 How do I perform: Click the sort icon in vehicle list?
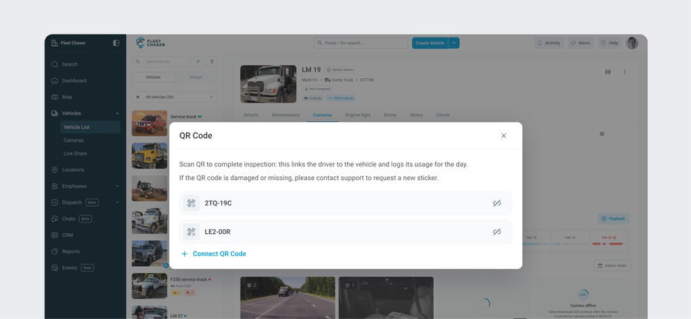199,61
